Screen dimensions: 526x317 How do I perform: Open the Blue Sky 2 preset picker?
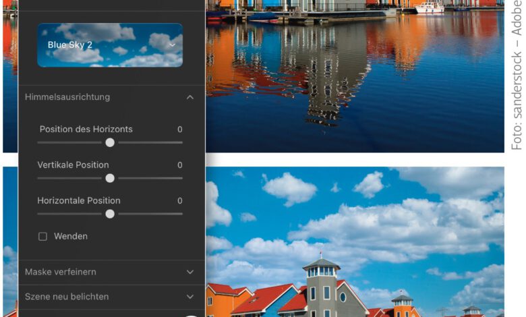tap(109, 45)
